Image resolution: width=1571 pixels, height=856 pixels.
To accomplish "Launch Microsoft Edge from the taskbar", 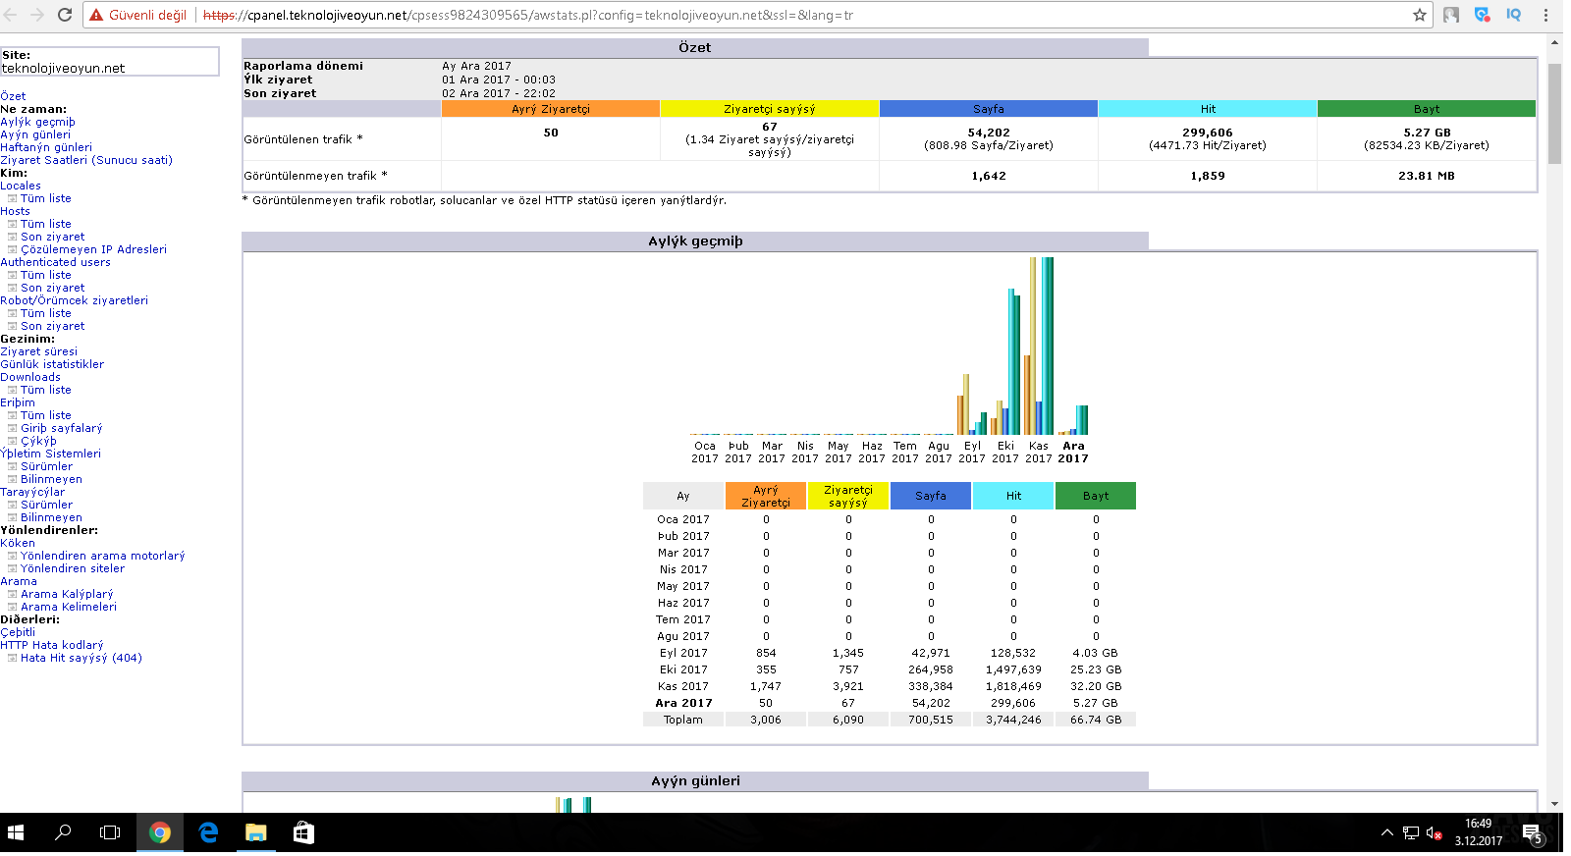I will (208, 832).
